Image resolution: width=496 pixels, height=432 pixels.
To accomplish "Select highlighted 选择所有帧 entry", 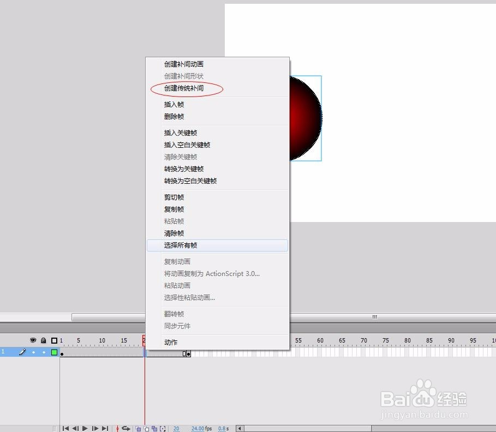I will coord(217,245).
